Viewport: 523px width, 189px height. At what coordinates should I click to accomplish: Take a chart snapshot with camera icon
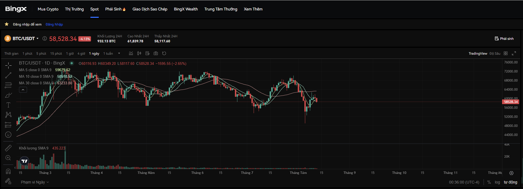point(156,53)
